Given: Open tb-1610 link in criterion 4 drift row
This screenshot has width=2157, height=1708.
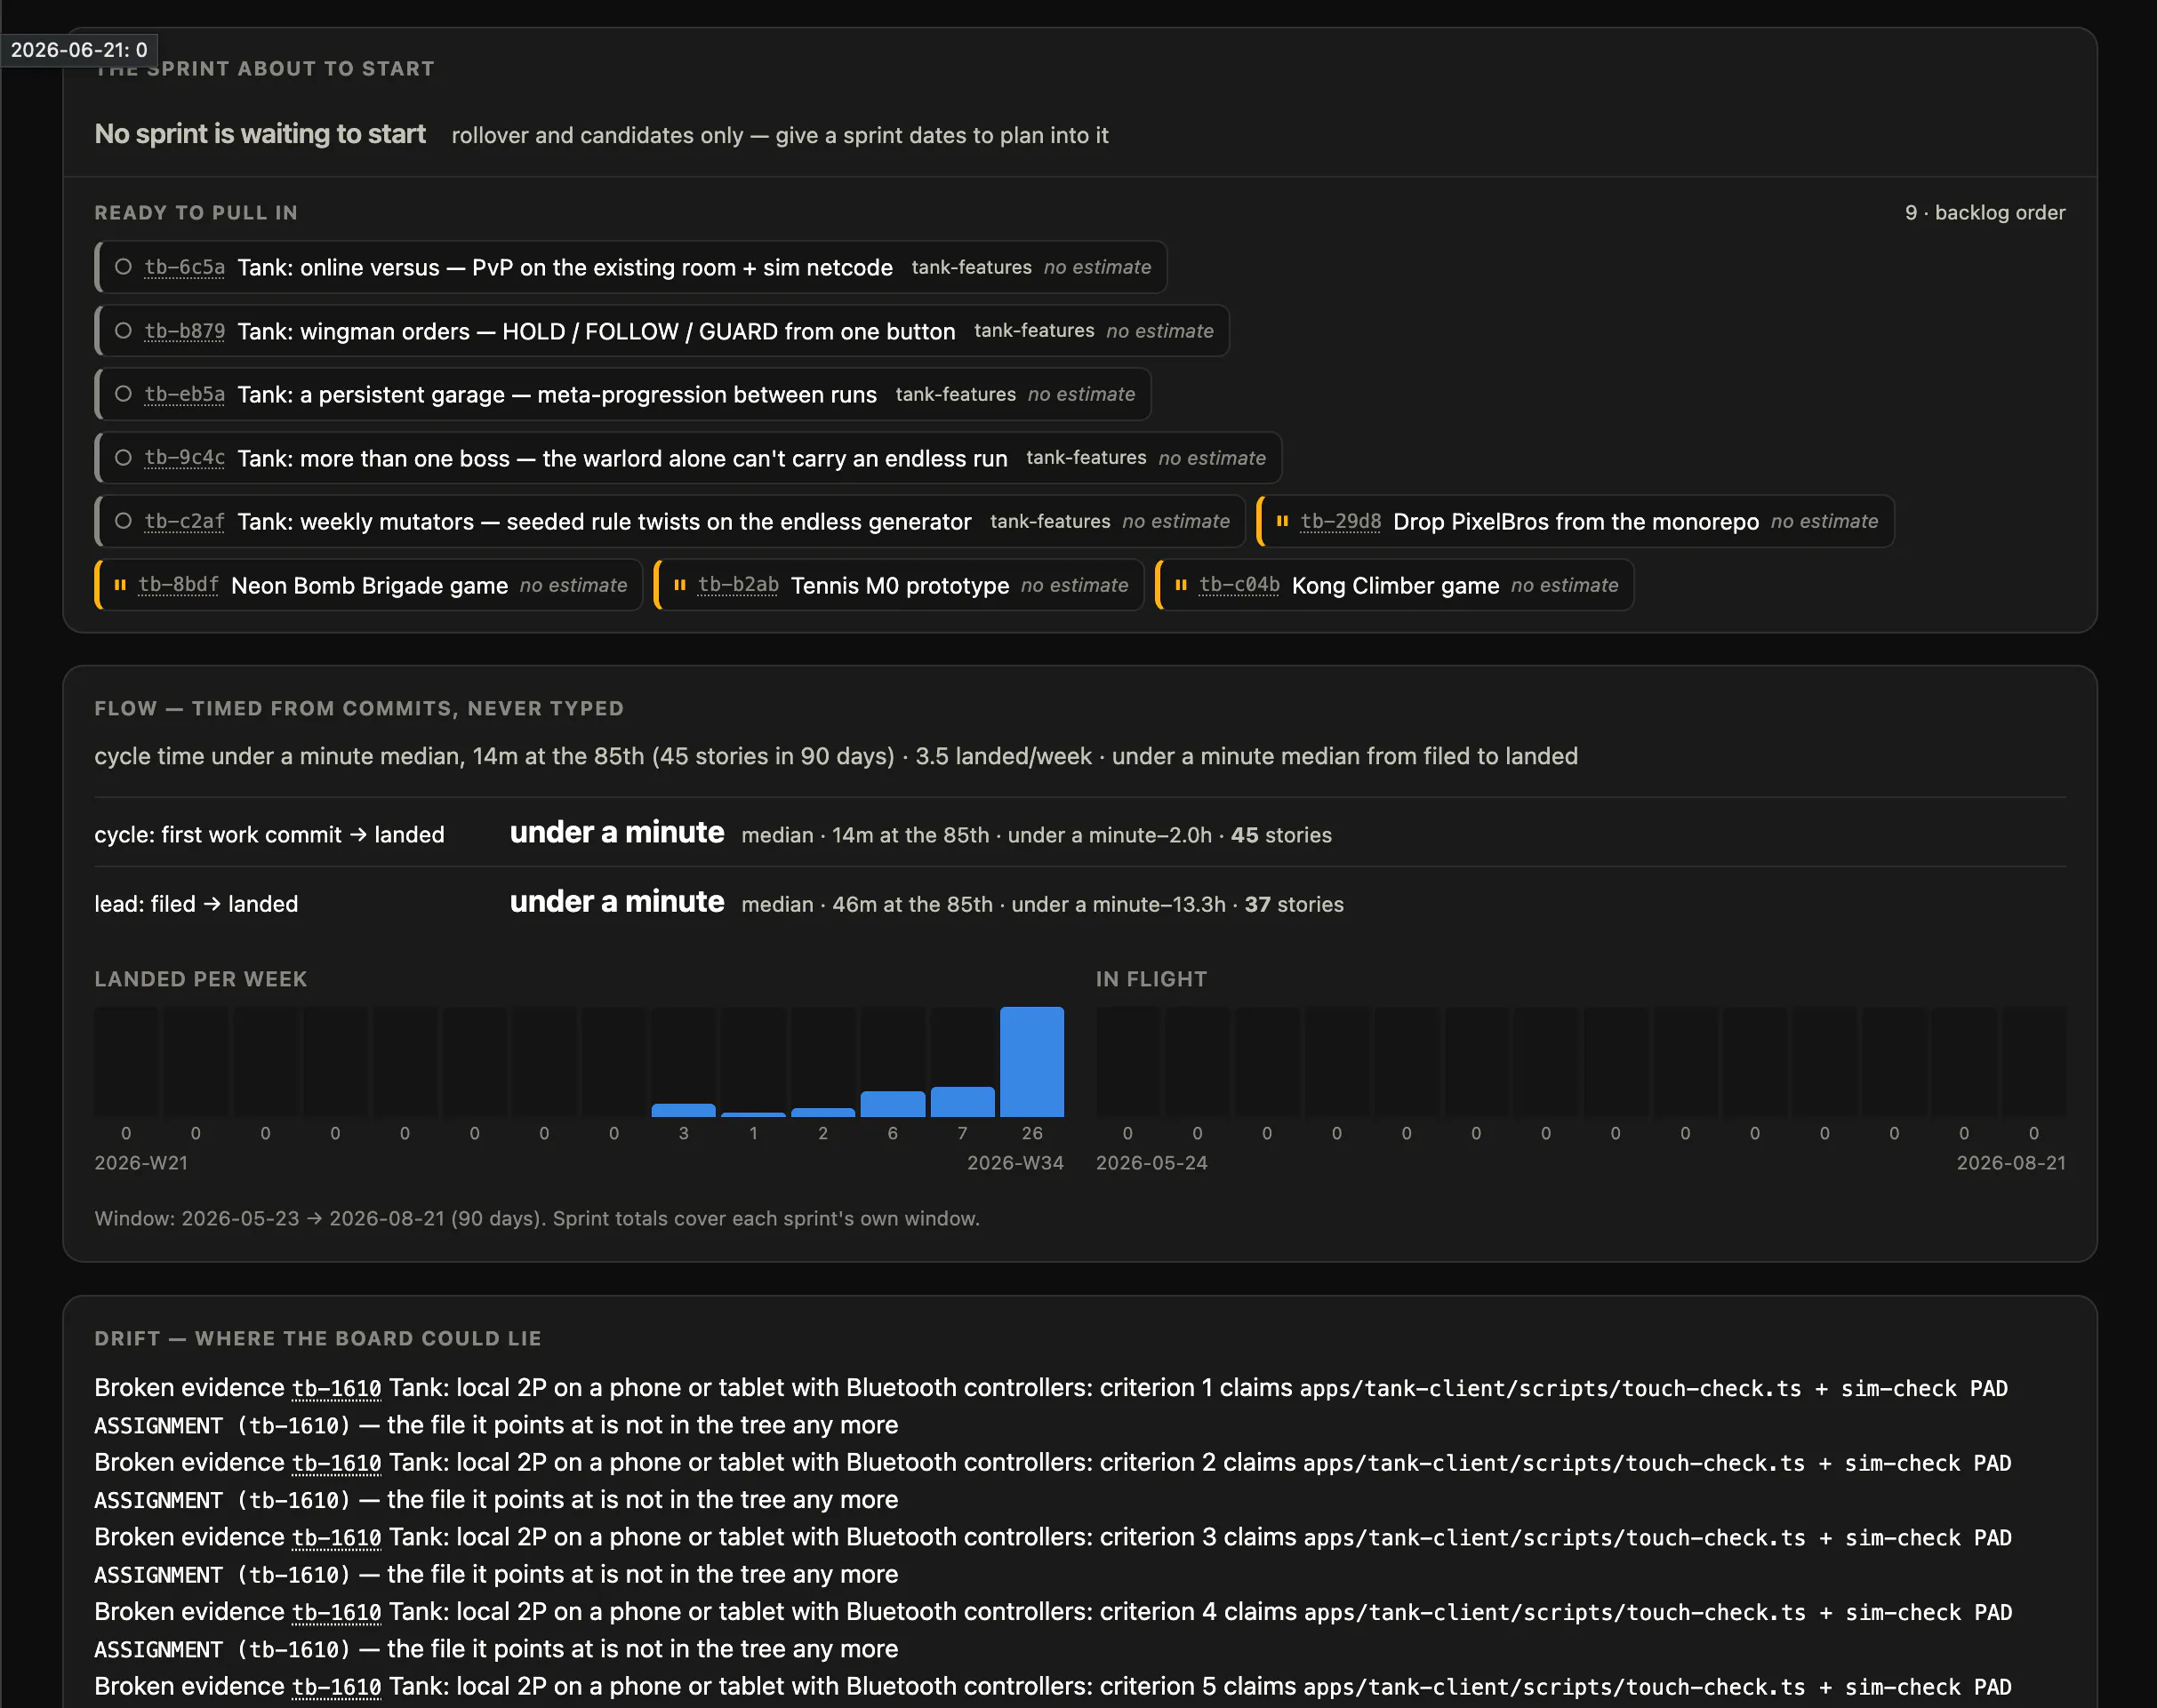Looking at the screenshot, I should coord(336,1612).
